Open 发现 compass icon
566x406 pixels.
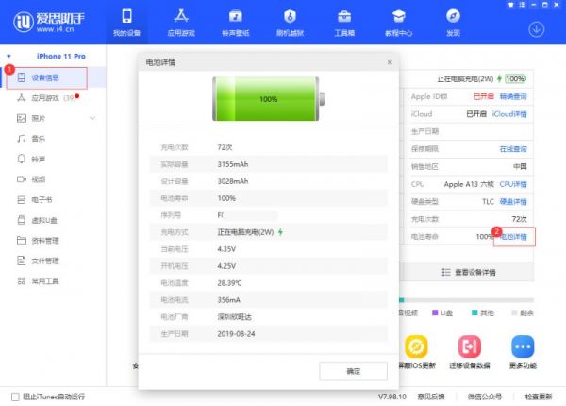[x=453, y=23]
